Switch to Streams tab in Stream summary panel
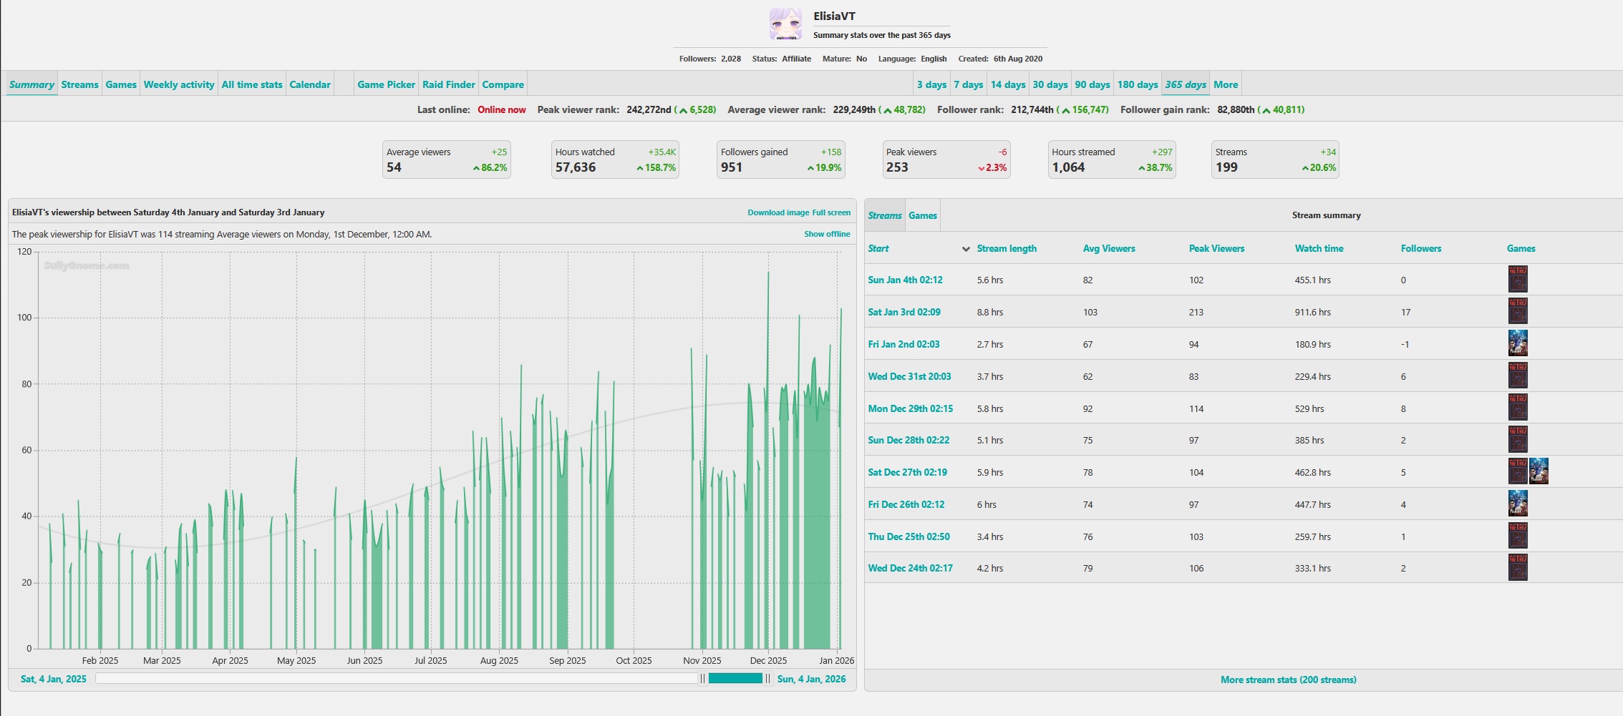 coord(885,215)
